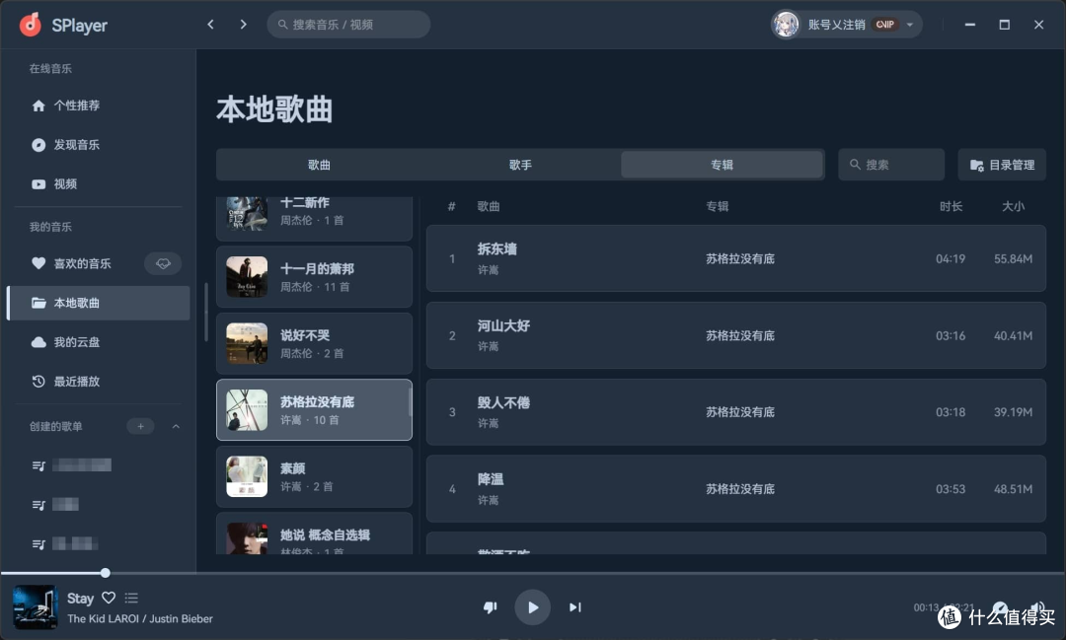
Task: Click the album list scrollbar
Action: 410,402
